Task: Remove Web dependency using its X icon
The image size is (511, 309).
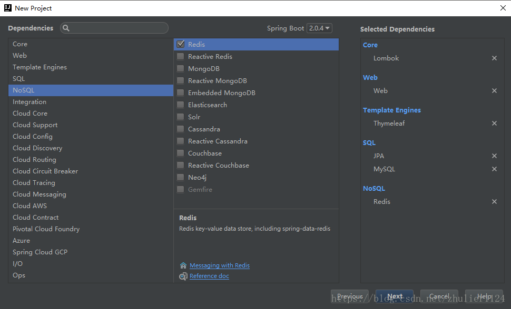Action: point(494,91)
